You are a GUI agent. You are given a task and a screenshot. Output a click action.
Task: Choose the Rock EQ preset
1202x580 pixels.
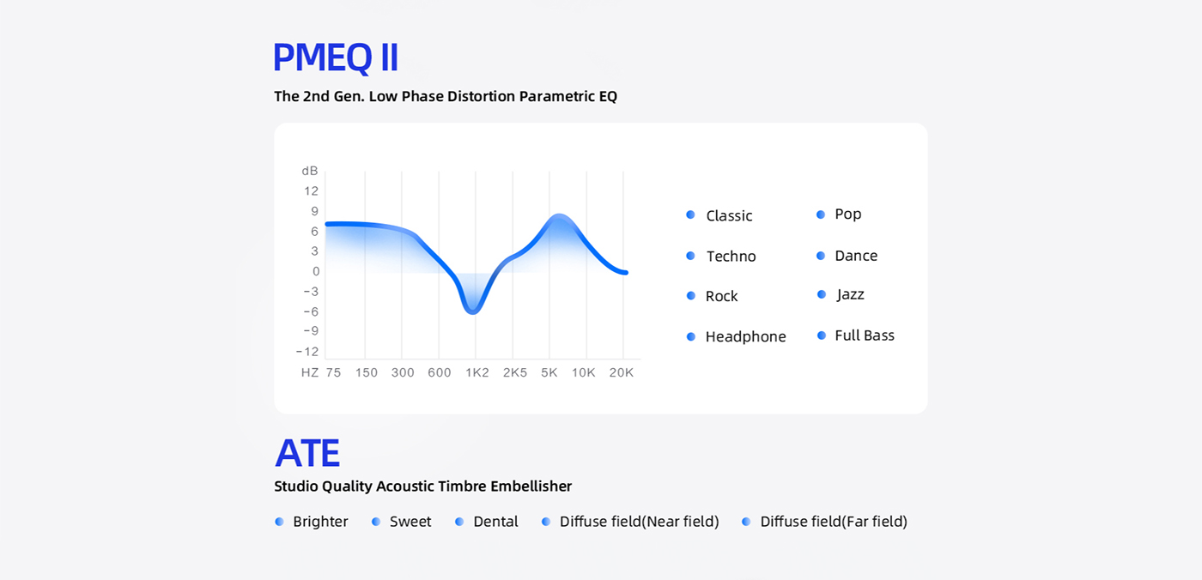pyautogui.click(x=721, y=296)
